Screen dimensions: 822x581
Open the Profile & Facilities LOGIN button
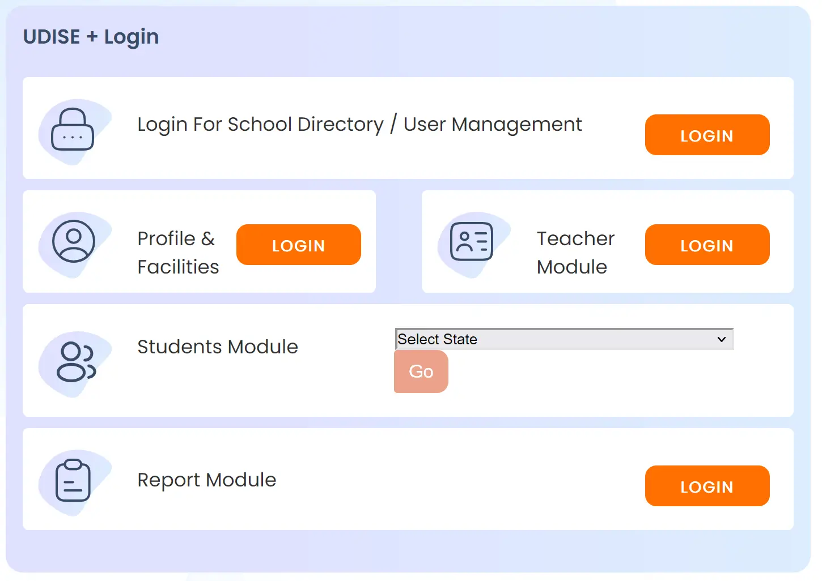tap(299, 245)
